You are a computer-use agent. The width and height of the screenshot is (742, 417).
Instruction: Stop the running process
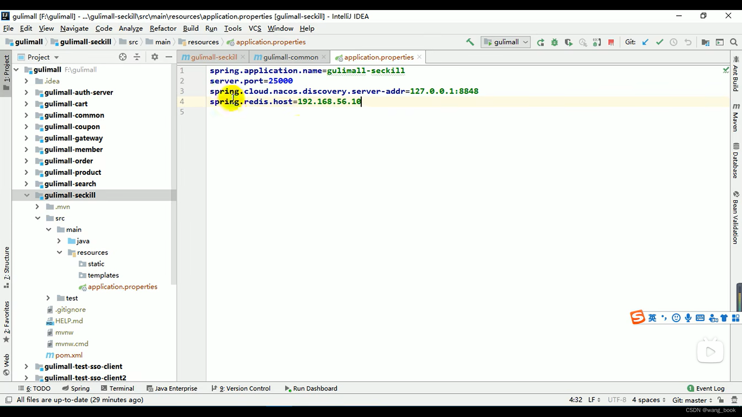[x=611, y=42]
